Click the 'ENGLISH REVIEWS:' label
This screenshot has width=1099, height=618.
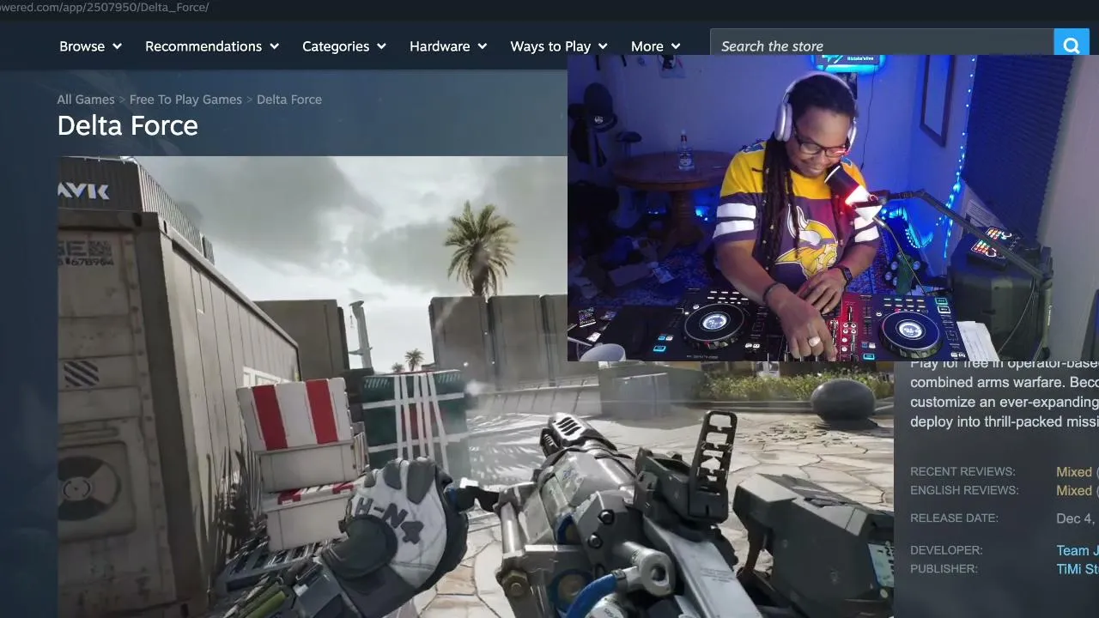pyautogui.click(x=964, y=491)
